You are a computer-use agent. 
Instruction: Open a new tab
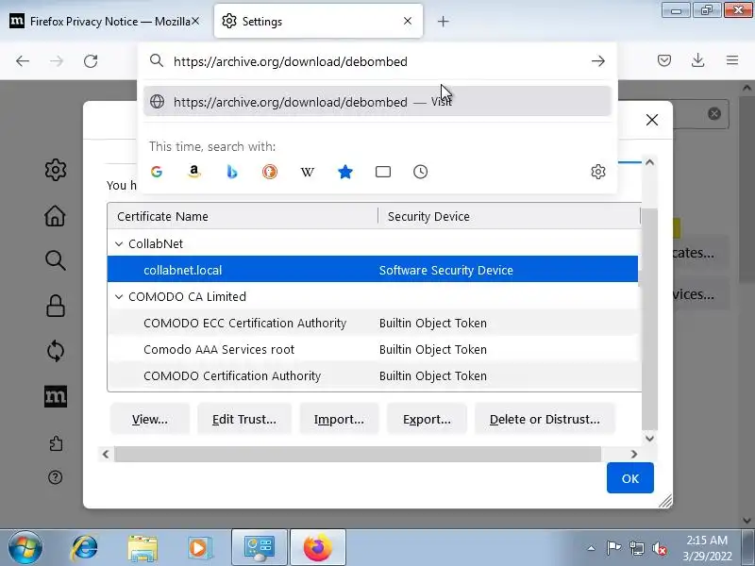443,21
